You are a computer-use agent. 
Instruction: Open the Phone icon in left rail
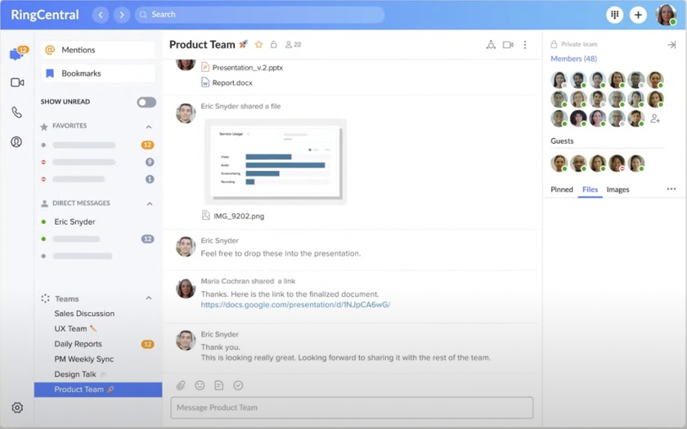point(16,113)
